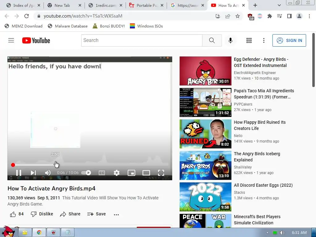This screenshot has height=237, width=316.
Task: Open Chrome three-dot menu
Action: point(309,16)
